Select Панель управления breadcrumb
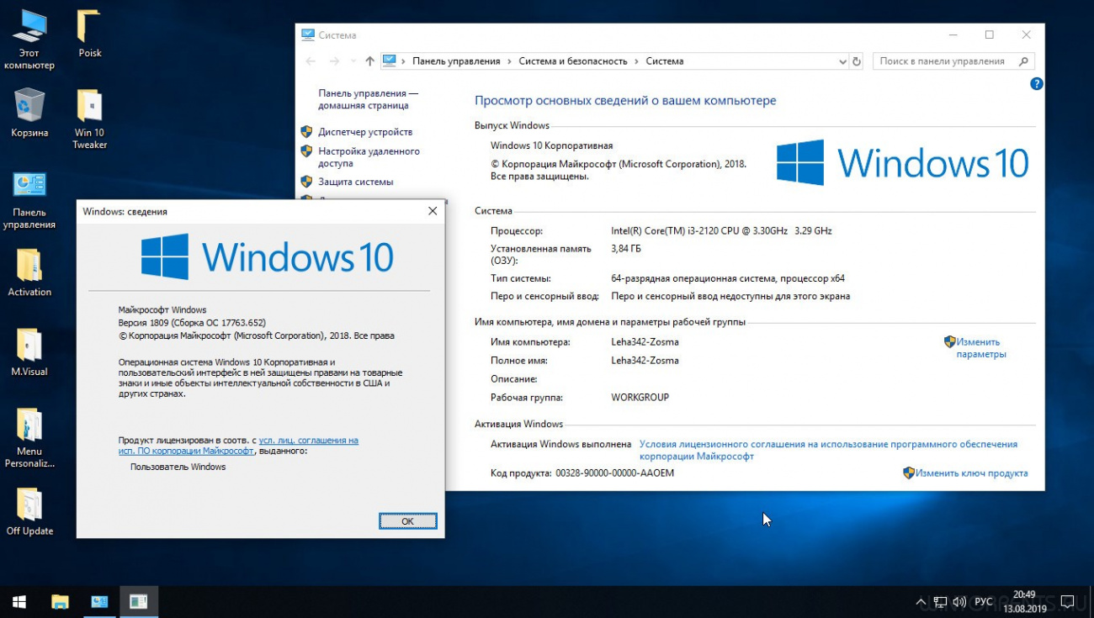The height and width of the screenshot is (618, 1094). (456, 61)
